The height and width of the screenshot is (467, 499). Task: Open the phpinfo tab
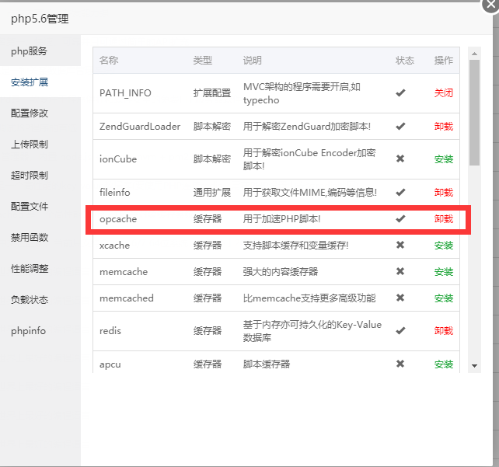tap(40, 331)
